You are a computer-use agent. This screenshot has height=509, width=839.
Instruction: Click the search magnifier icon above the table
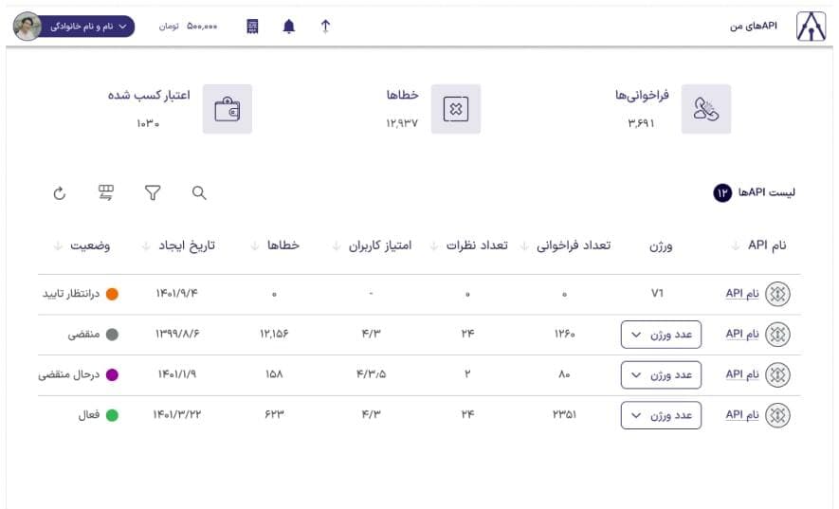coord(199,193)
